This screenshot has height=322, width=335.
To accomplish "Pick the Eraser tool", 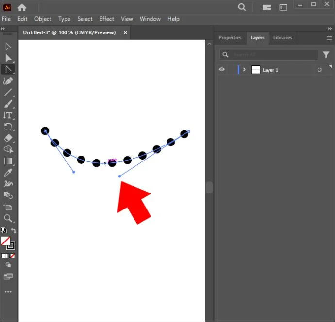I will (x=8, y=138).
